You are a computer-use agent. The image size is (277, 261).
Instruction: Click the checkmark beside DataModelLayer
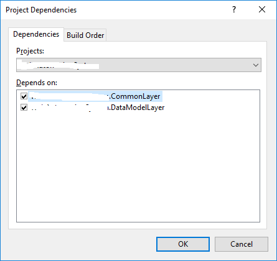point(24,108)
